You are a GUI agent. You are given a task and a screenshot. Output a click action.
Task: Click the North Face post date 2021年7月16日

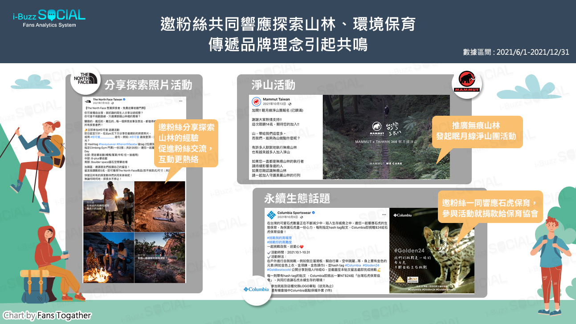click(102, 103)
